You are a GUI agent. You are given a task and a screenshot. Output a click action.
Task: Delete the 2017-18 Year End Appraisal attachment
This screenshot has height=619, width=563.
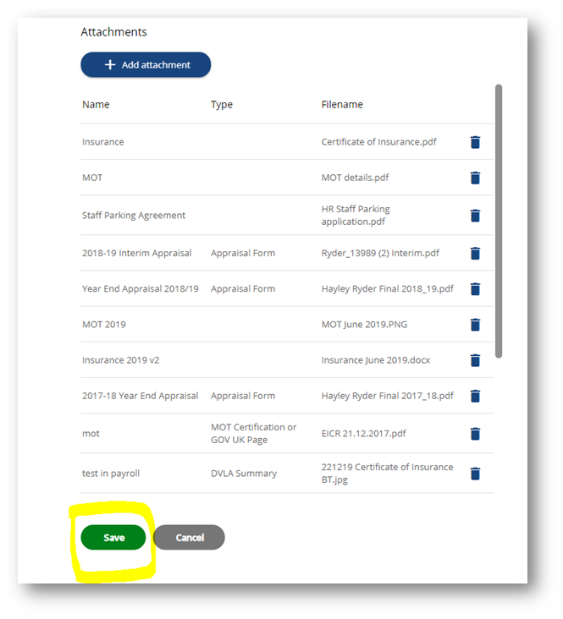(475, 396)
